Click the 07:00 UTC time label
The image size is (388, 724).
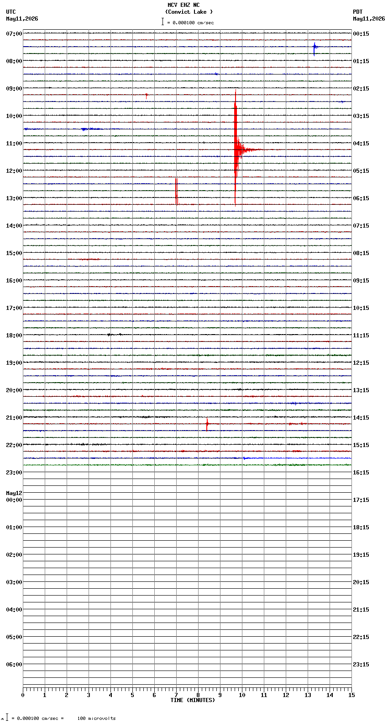[x=14, y=34]
